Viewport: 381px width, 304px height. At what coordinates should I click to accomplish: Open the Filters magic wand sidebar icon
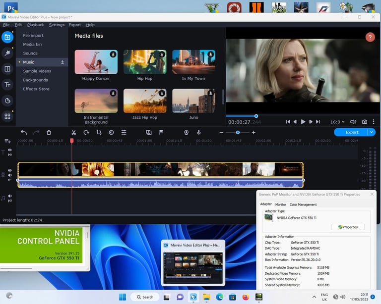coord(7,53)
